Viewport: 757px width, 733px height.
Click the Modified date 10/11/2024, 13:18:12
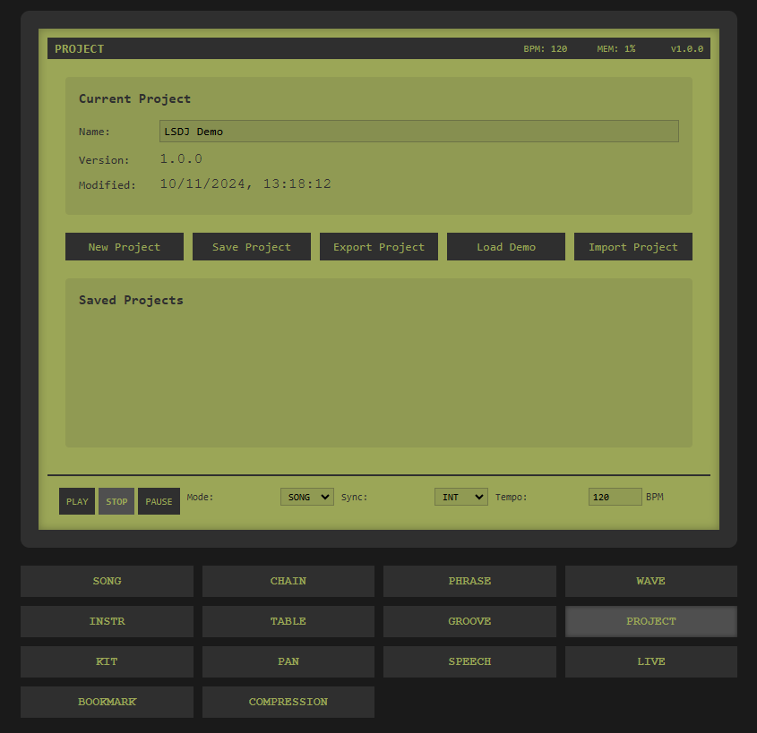pyautogui.click(x=245, y=183)
